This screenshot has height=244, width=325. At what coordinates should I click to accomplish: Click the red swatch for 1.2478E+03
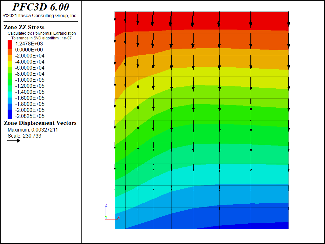(10, 44)
